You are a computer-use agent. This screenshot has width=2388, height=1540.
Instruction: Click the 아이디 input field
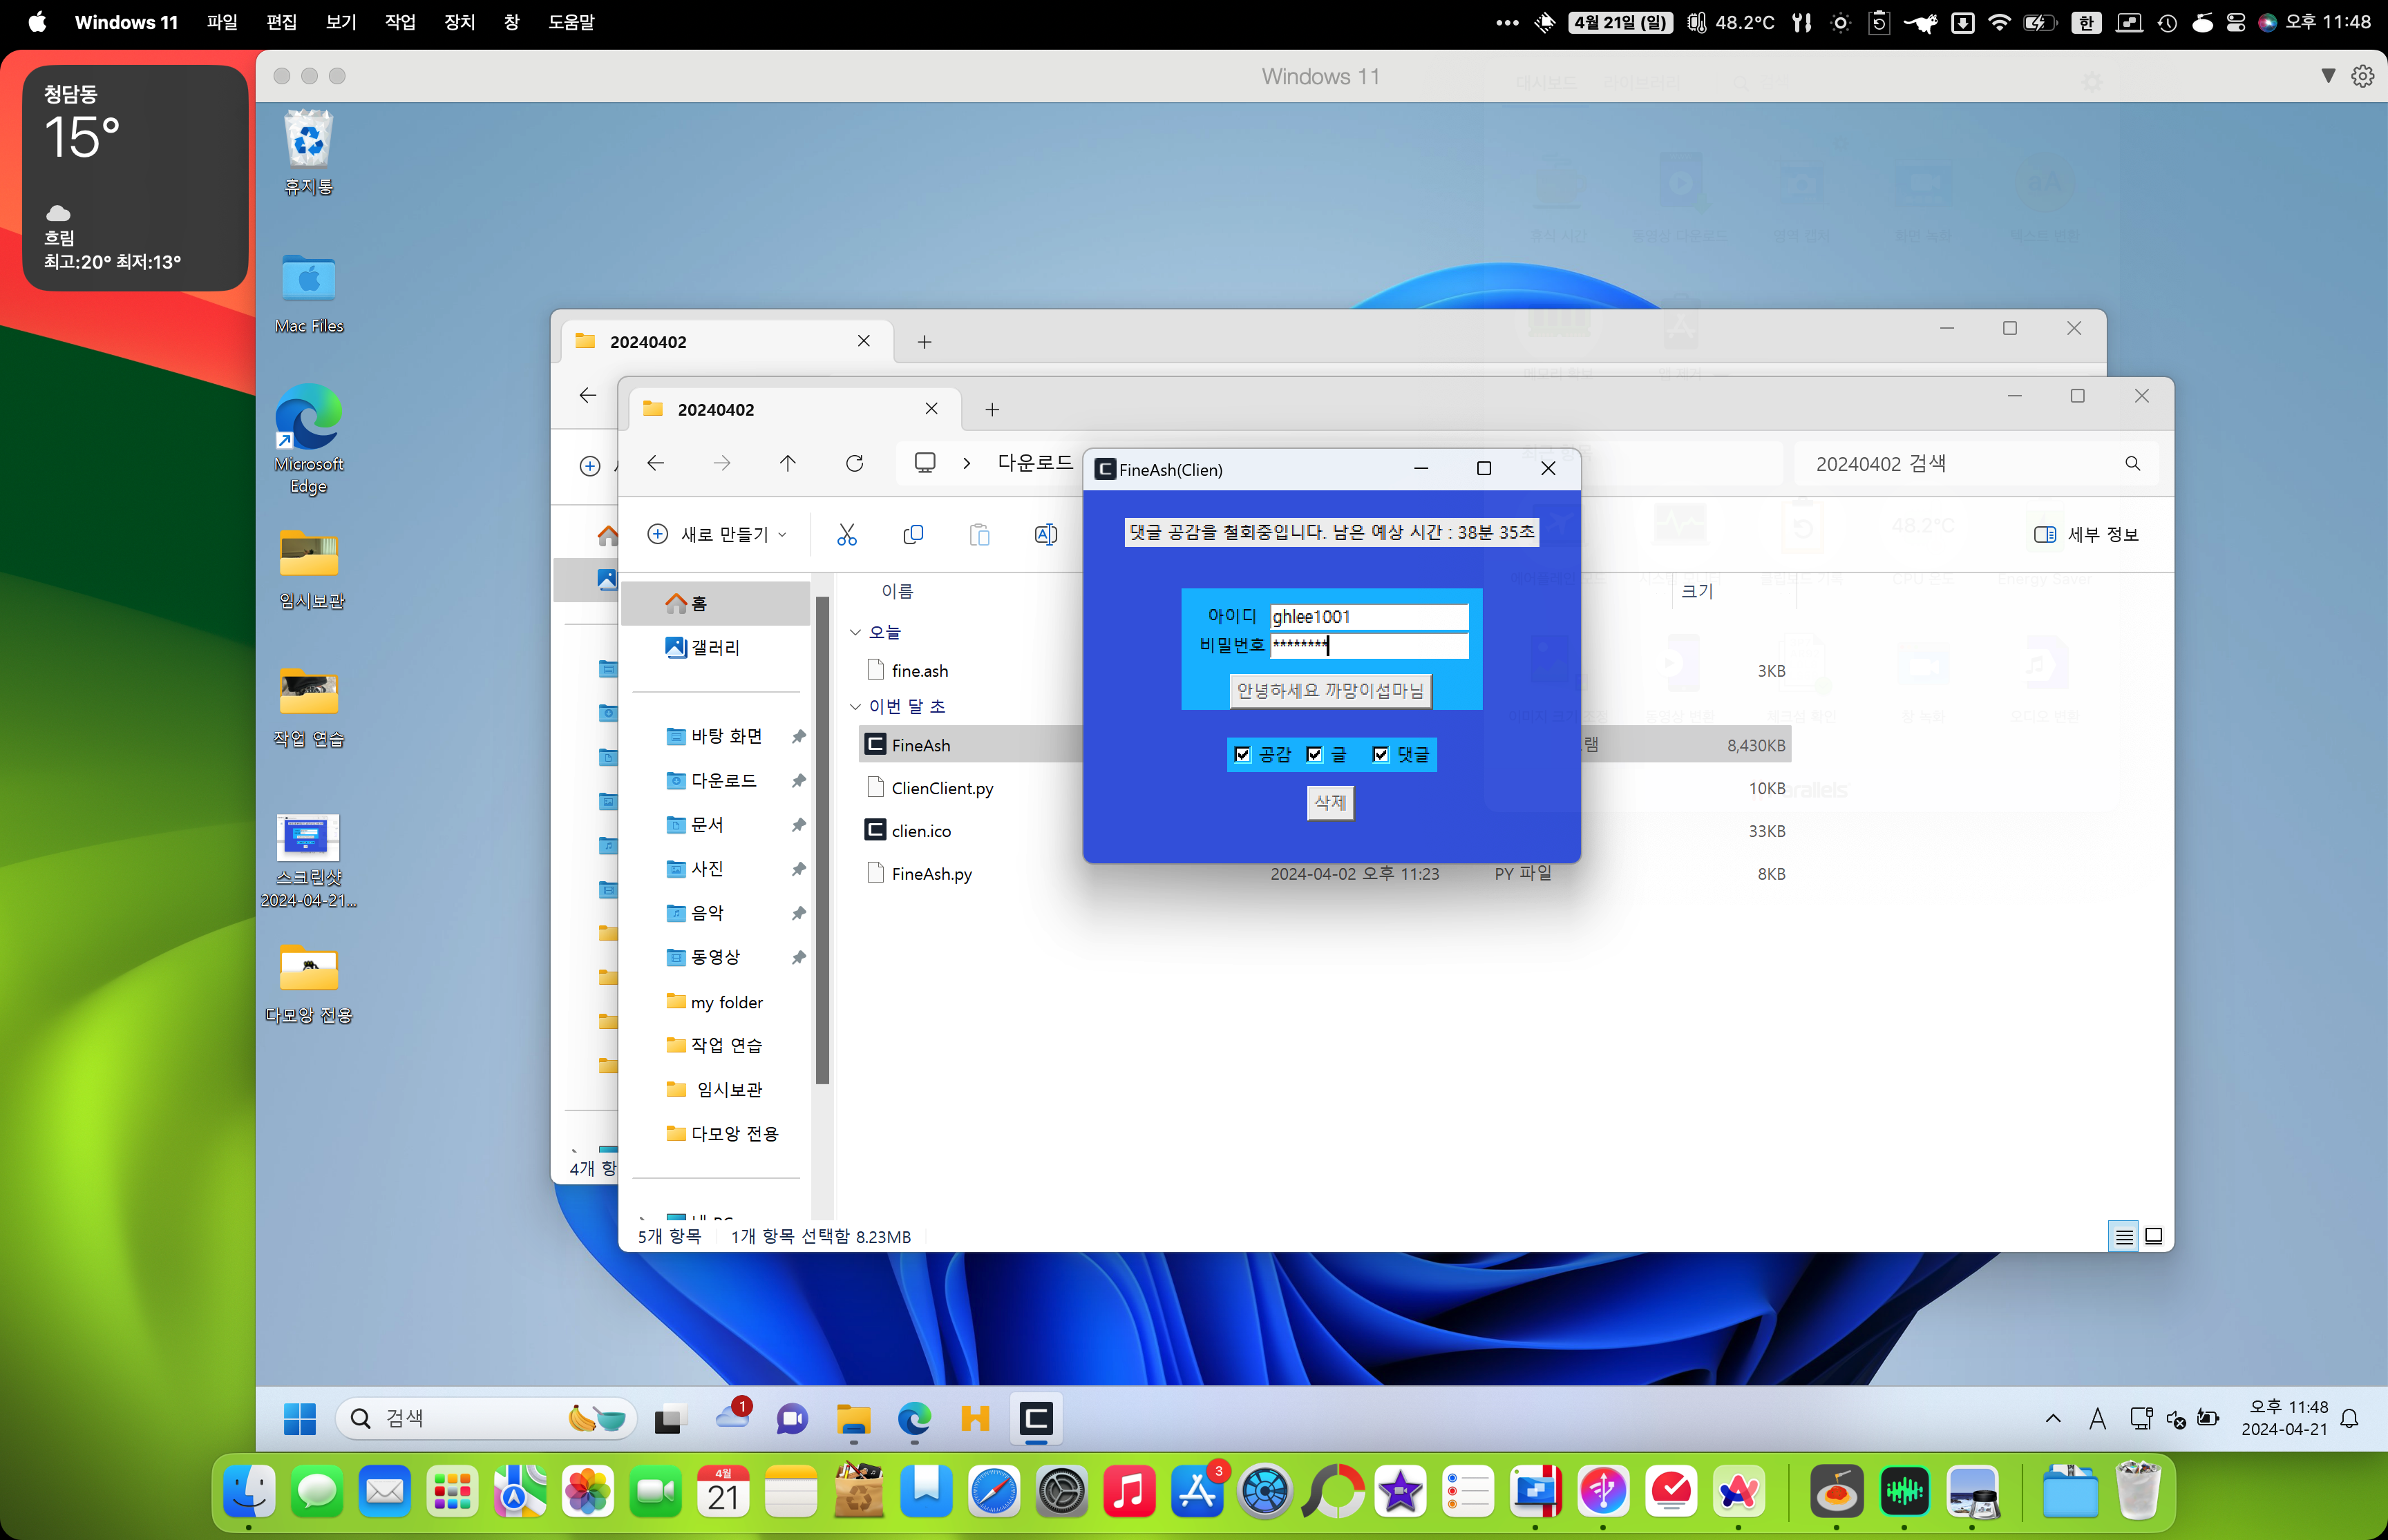coord(1367,616)
